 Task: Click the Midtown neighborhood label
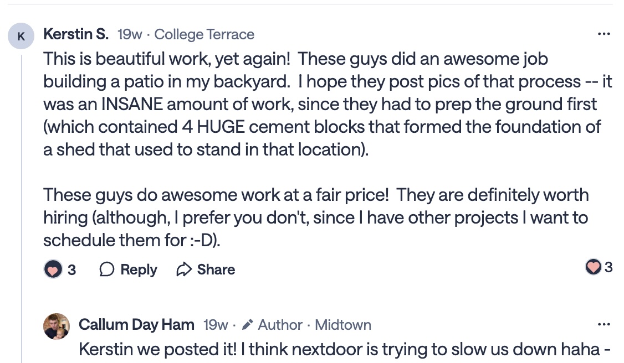tap(342, 324)
